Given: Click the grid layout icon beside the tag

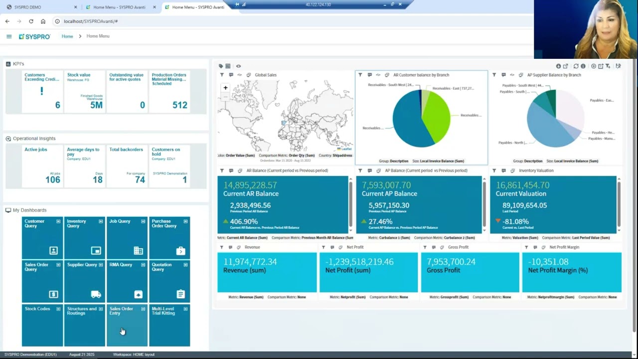Looking at the screenshot, I should coord(228,66).
